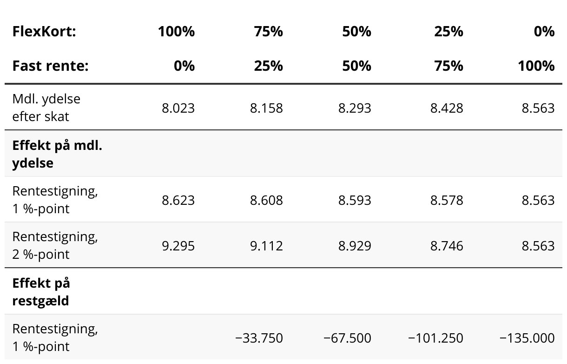
Task: Click value 8.746 in 2 %-point row
Action: pos(447,246)
